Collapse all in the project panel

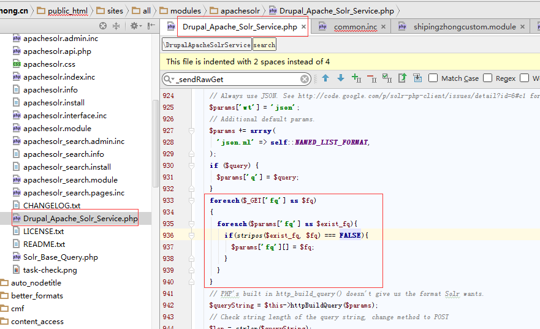point(116,26)
